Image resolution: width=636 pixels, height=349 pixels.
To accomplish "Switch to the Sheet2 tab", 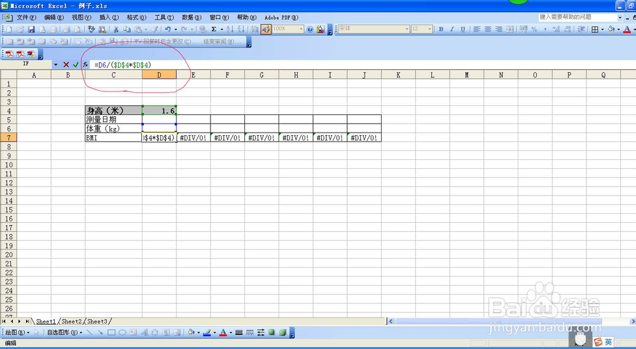I will [x=72, y=322].
